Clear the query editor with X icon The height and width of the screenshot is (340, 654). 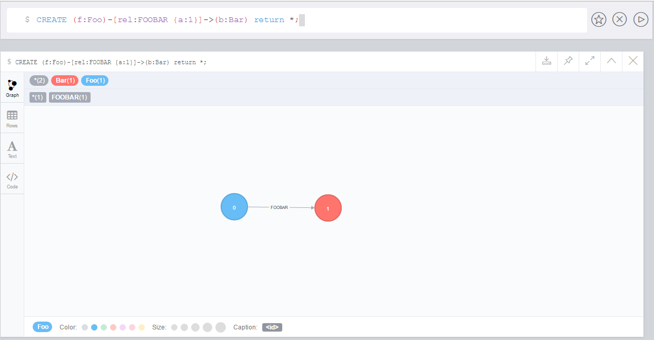tap(620, 20)
